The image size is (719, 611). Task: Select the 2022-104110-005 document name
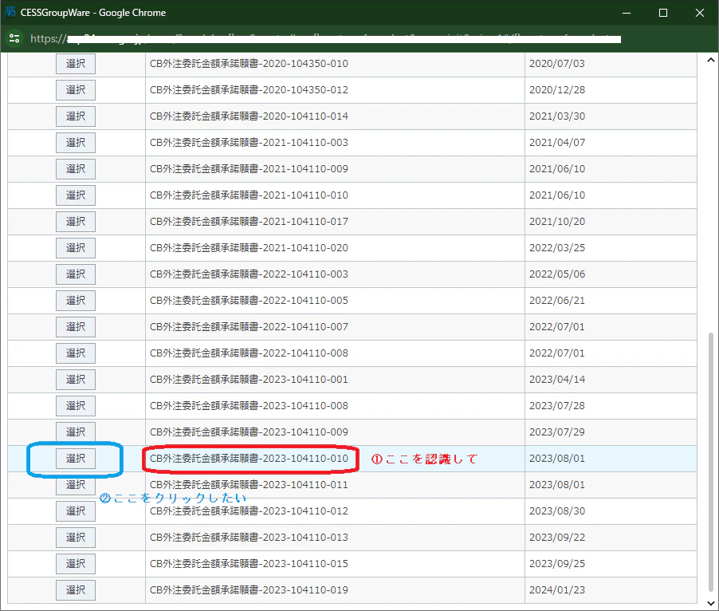(x=247, y=300)
